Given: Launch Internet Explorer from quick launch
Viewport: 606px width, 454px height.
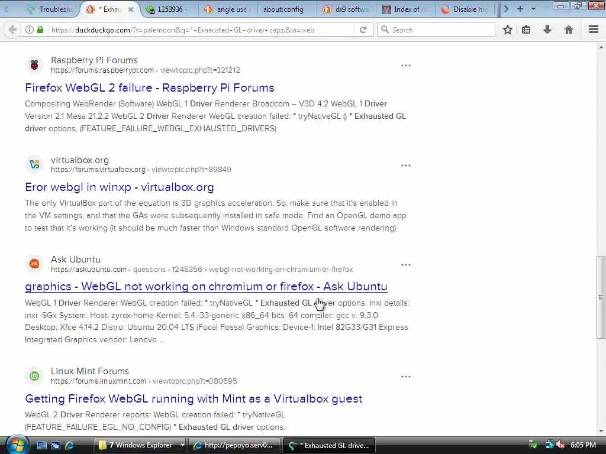Looking at the screenshot, I should tap(70, 446).
